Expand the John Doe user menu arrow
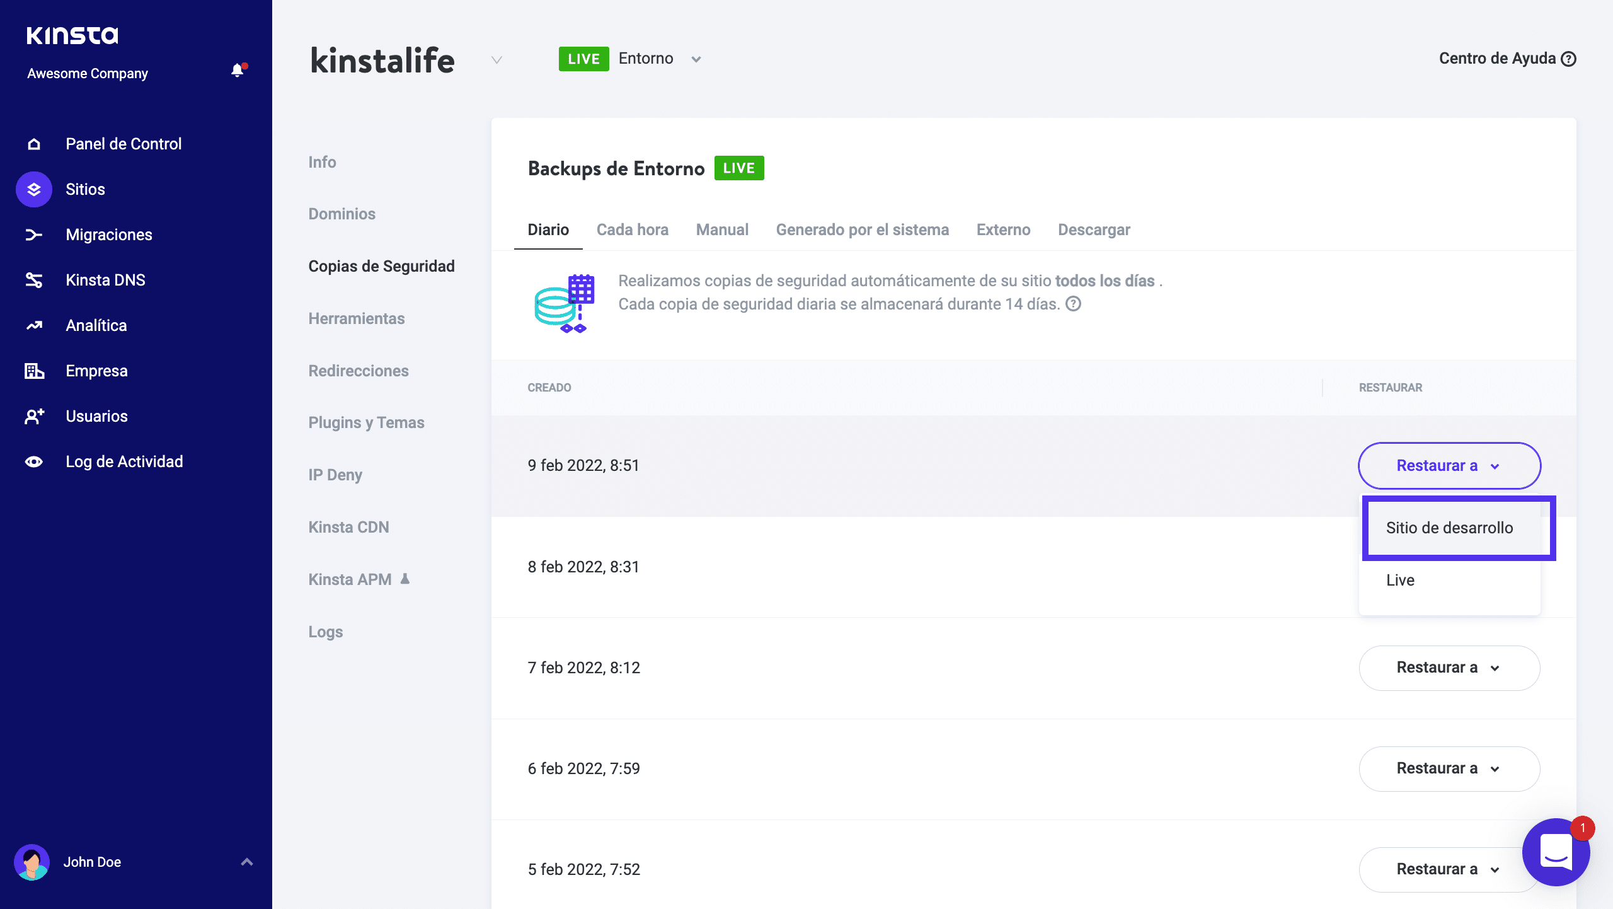Screen dimensions: 1613x909 click(247, 862)
